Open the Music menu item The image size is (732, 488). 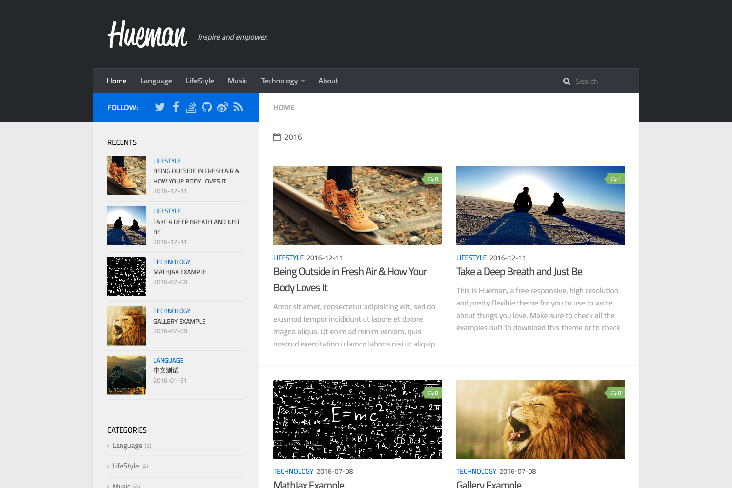tap(238, 81)
